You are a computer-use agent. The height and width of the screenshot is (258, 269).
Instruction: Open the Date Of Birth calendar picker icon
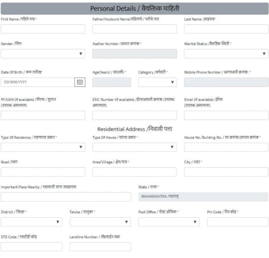click(80, 82)
